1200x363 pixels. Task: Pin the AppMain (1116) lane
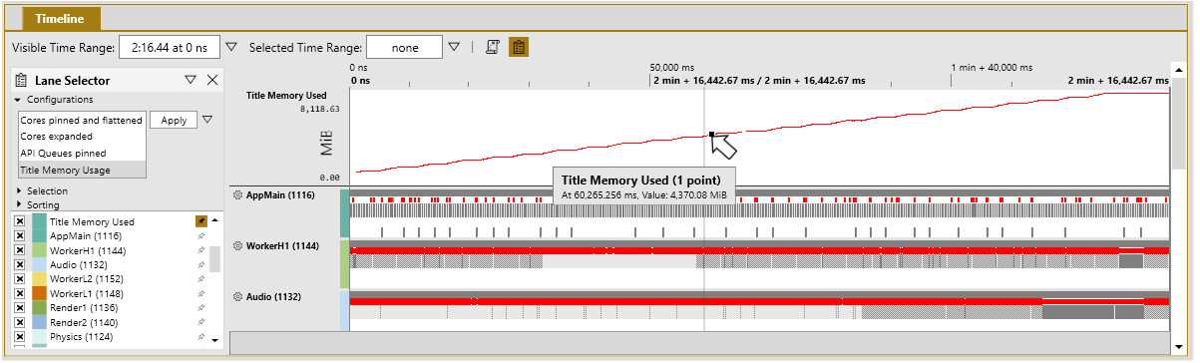(x=200, y=236)
